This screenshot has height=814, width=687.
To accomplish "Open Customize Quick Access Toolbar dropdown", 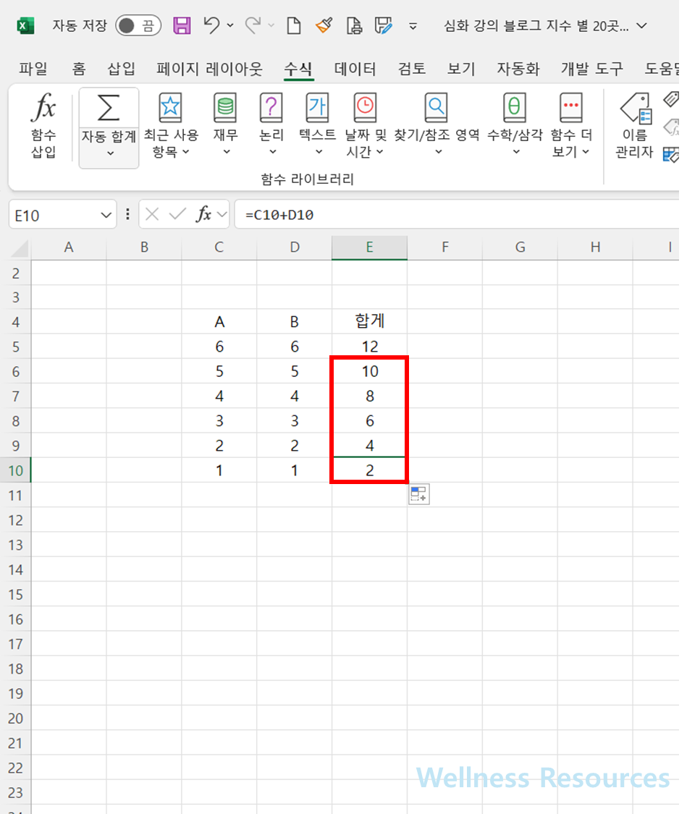I will tap(413, 25).
